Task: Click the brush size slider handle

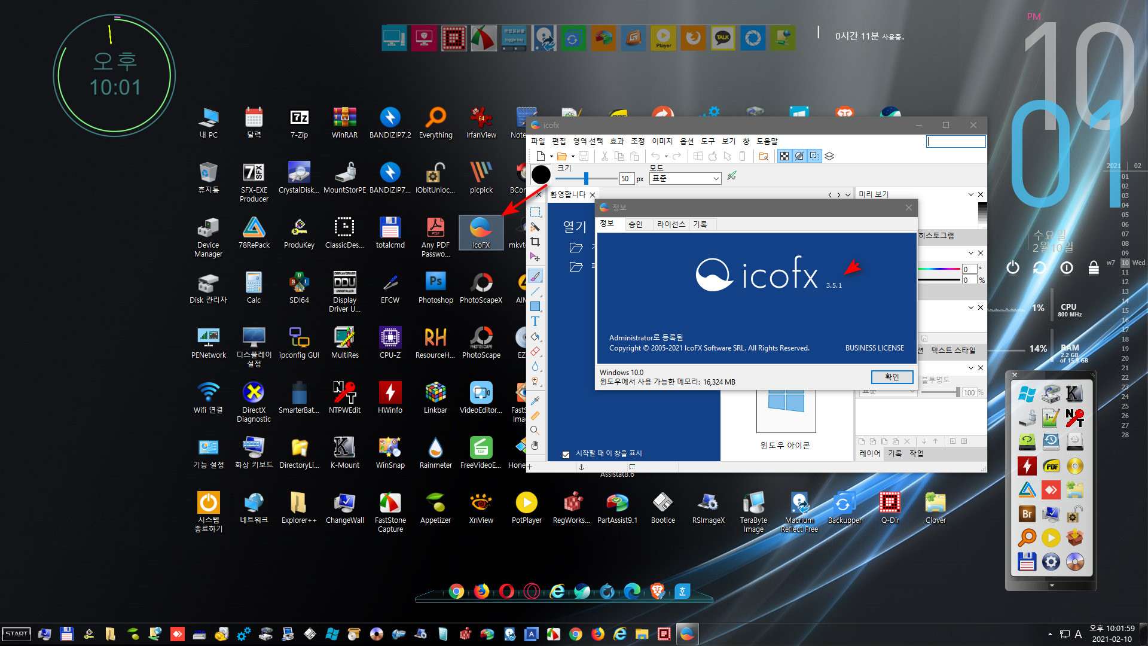Action: 586,178
